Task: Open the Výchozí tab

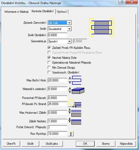Action: pos(62,12)
